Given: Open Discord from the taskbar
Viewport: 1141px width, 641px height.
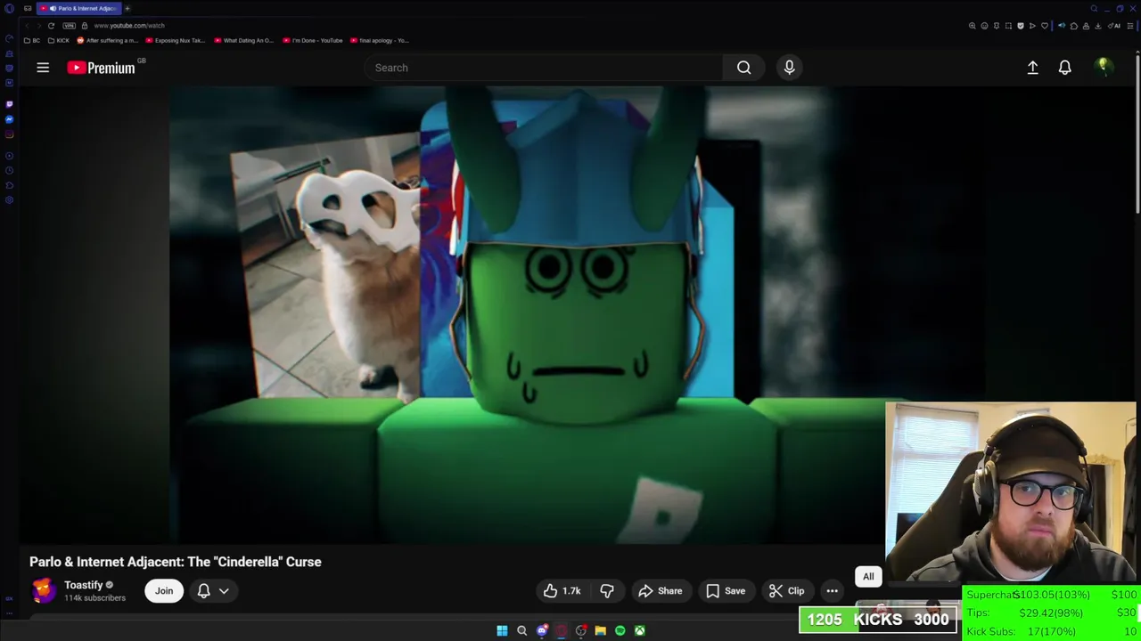Looking at the screenshot, I should pos(542,630).
